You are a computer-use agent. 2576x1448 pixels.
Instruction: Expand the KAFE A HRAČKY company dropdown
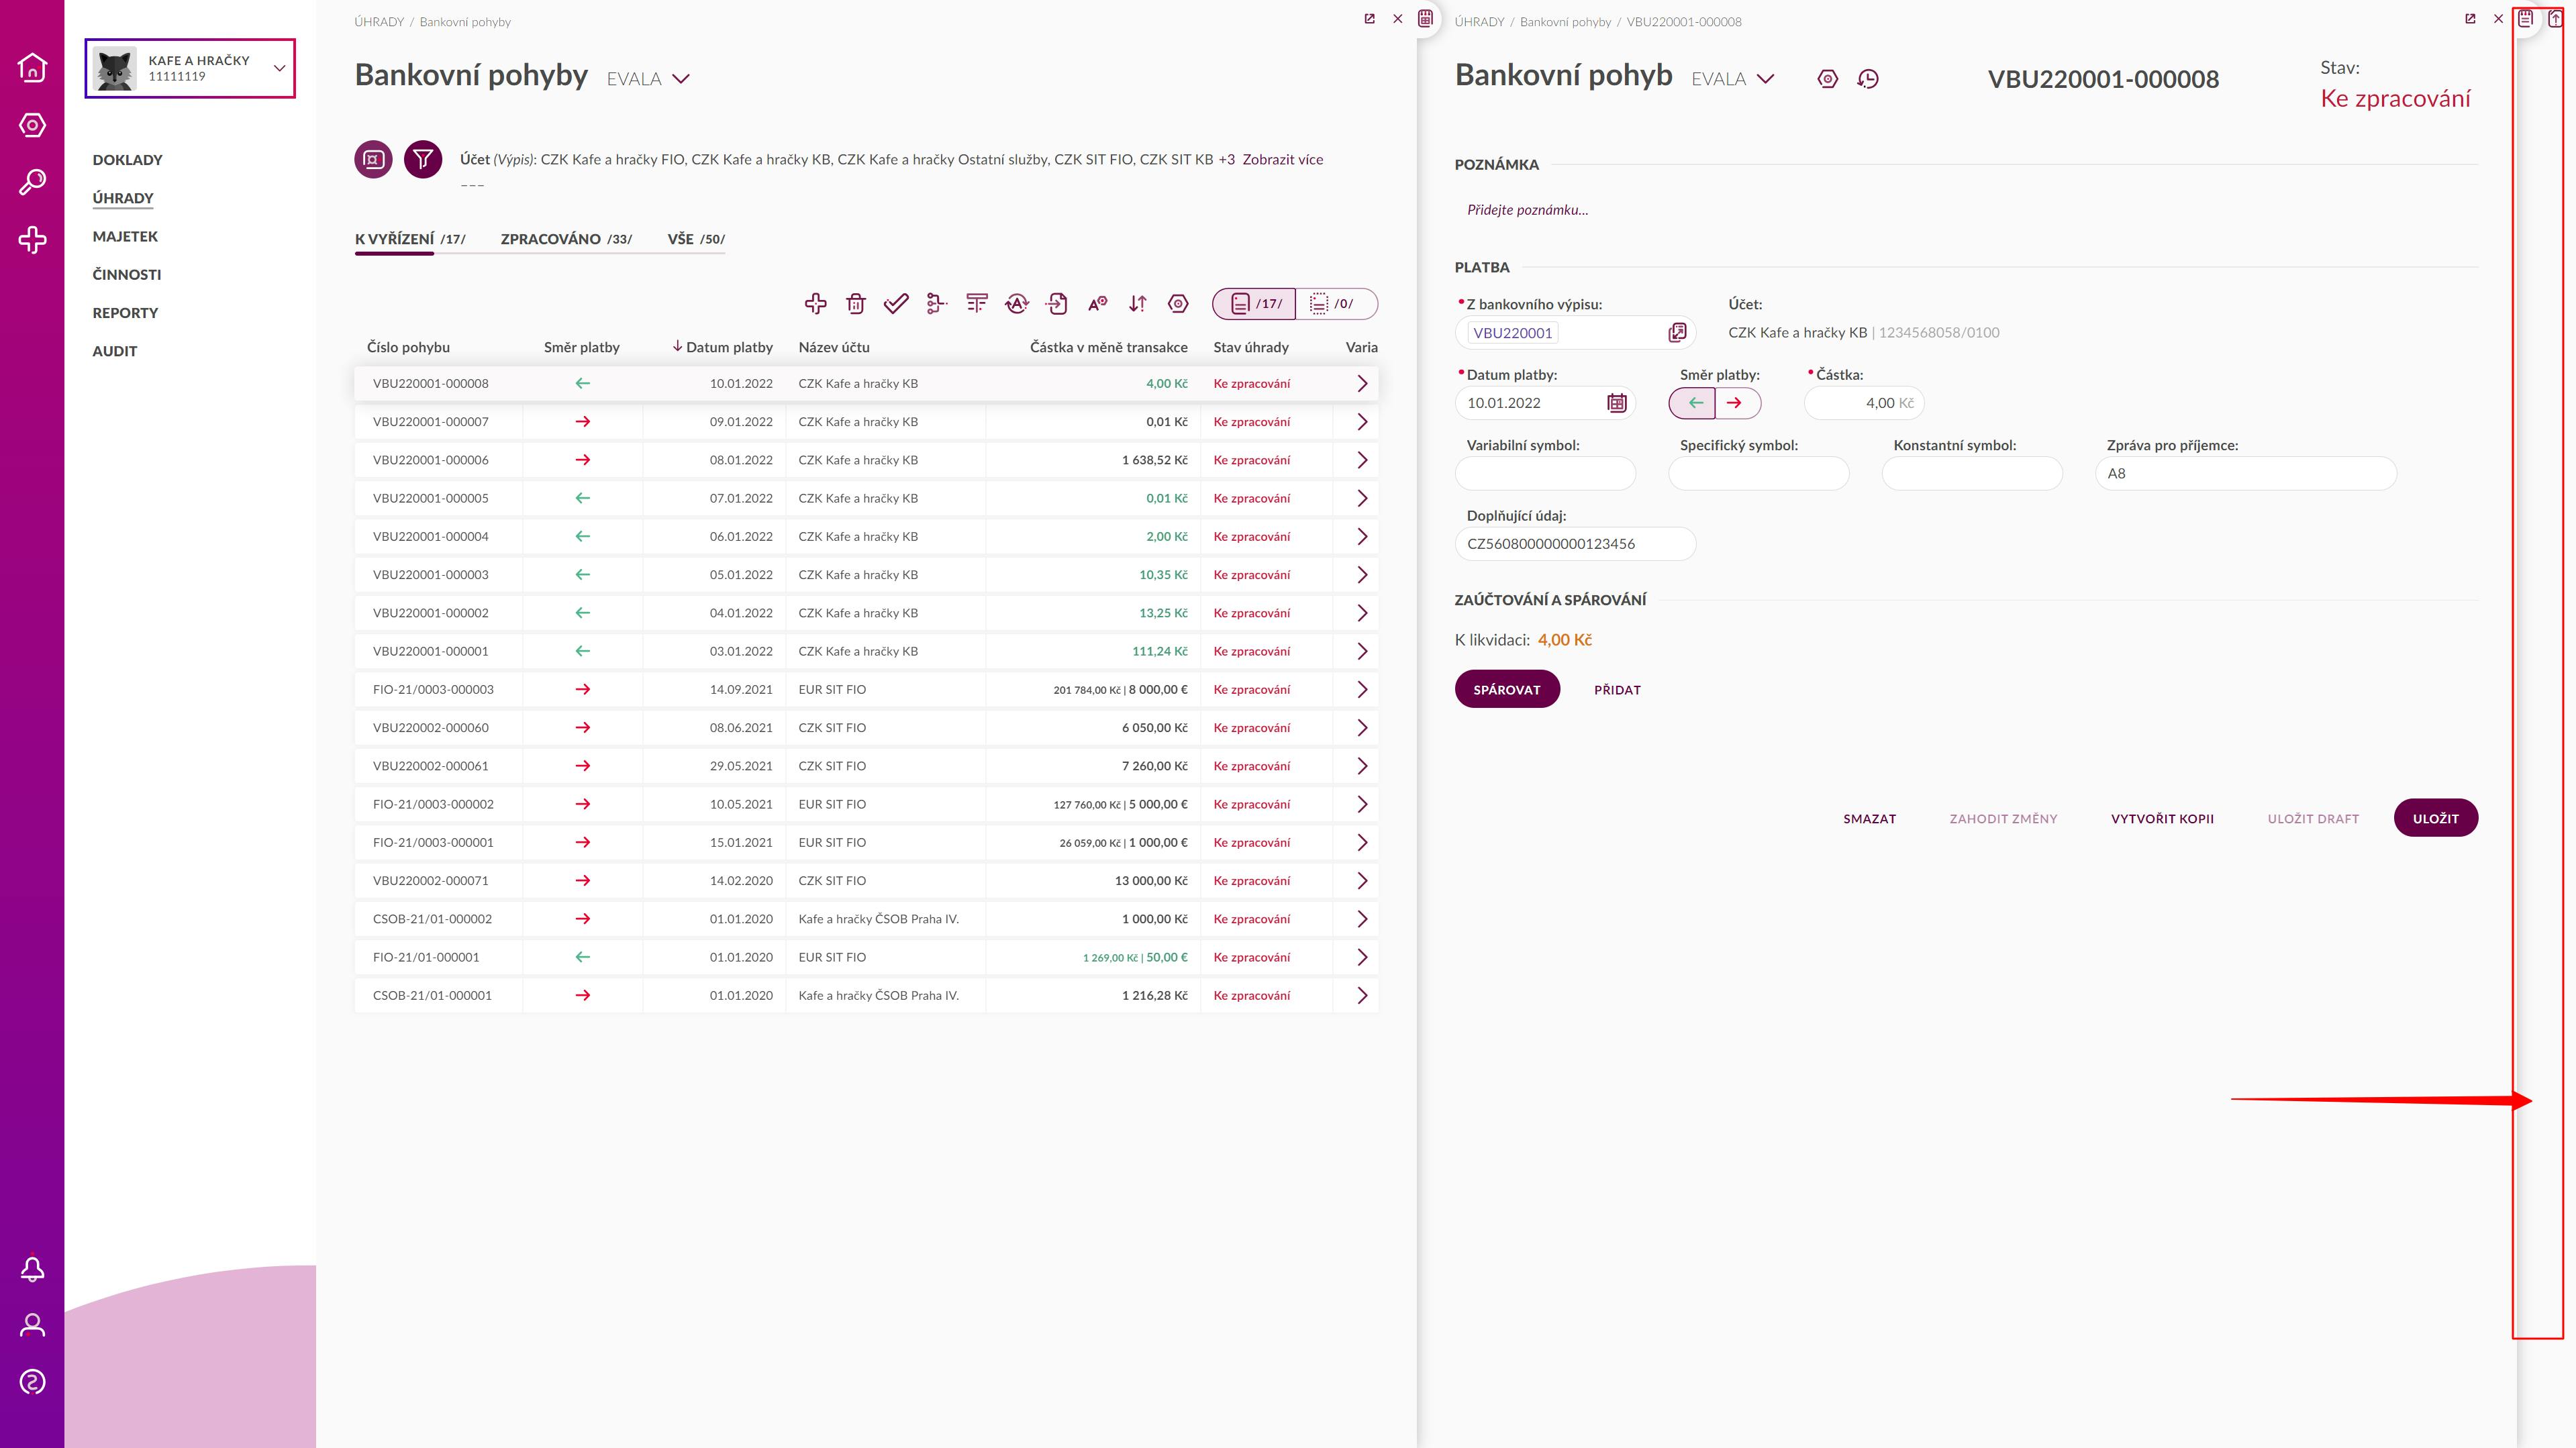click(280, 68)
